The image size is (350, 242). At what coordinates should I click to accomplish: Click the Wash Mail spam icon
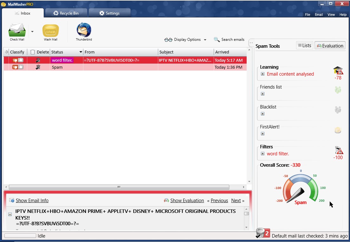[x=51, y=30]
